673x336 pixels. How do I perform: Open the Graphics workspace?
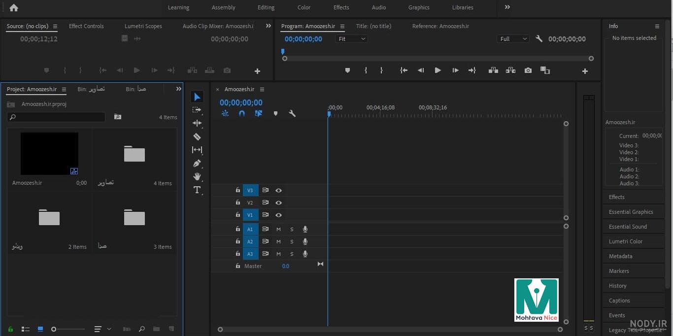click(419, 7)
